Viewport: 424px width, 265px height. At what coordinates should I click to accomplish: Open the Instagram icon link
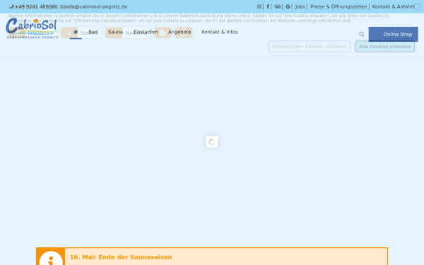(x=259, y=6)
